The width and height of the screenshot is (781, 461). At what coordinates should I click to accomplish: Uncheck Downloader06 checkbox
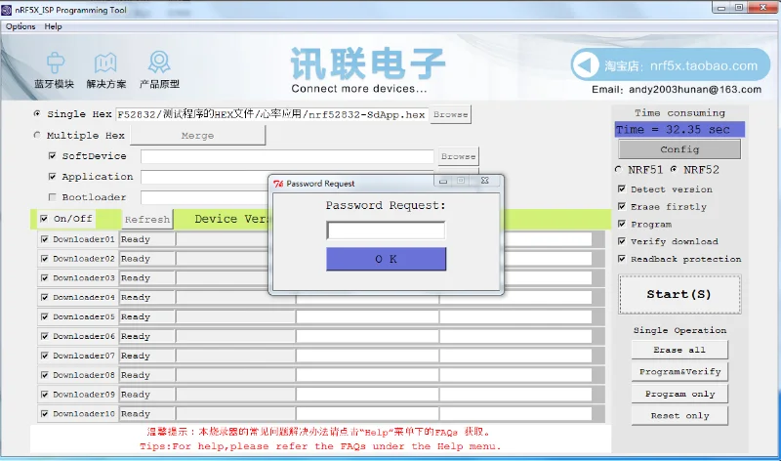coord(45,336)
